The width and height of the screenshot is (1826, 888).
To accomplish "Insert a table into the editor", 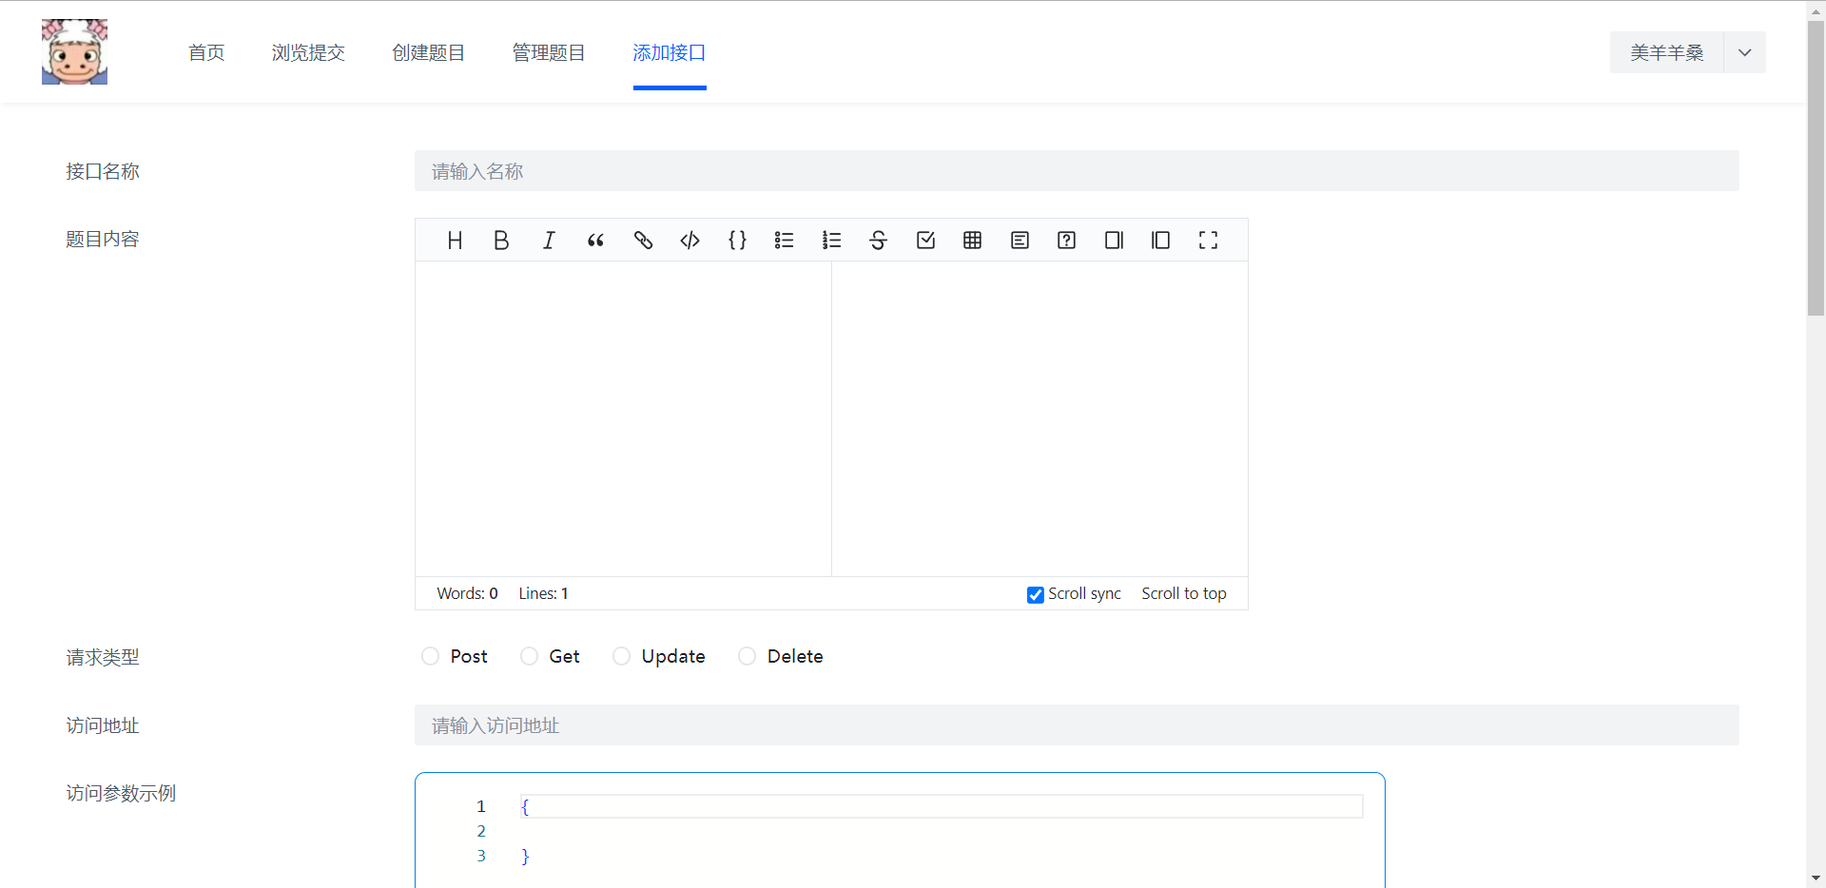I will pos(972,241).
